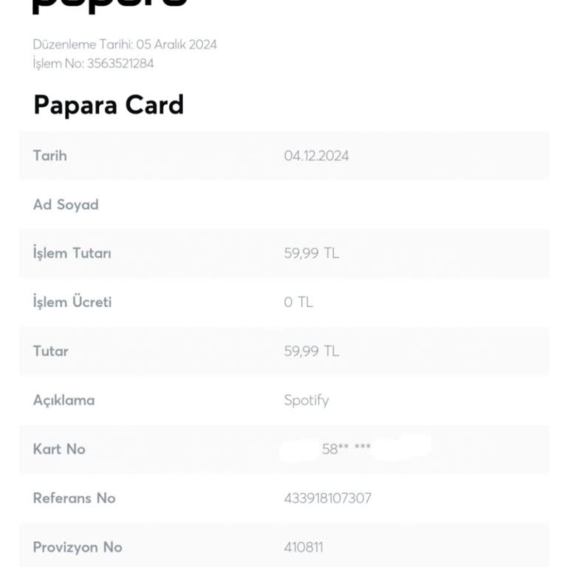Click the Papara Card heading

click(109, 105)
